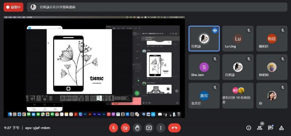291x136 pixels.
Task: Click the meeting code epv-yjaf-mbm
Action: (38, 128)
